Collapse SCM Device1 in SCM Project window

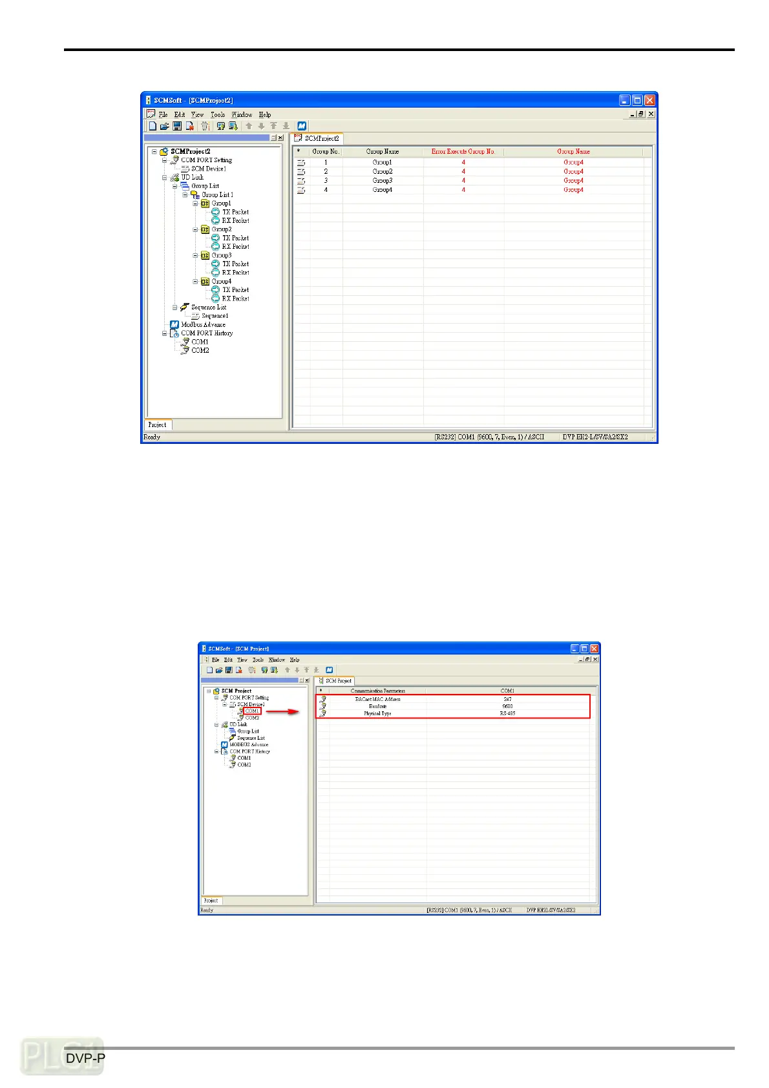[225, 704]
